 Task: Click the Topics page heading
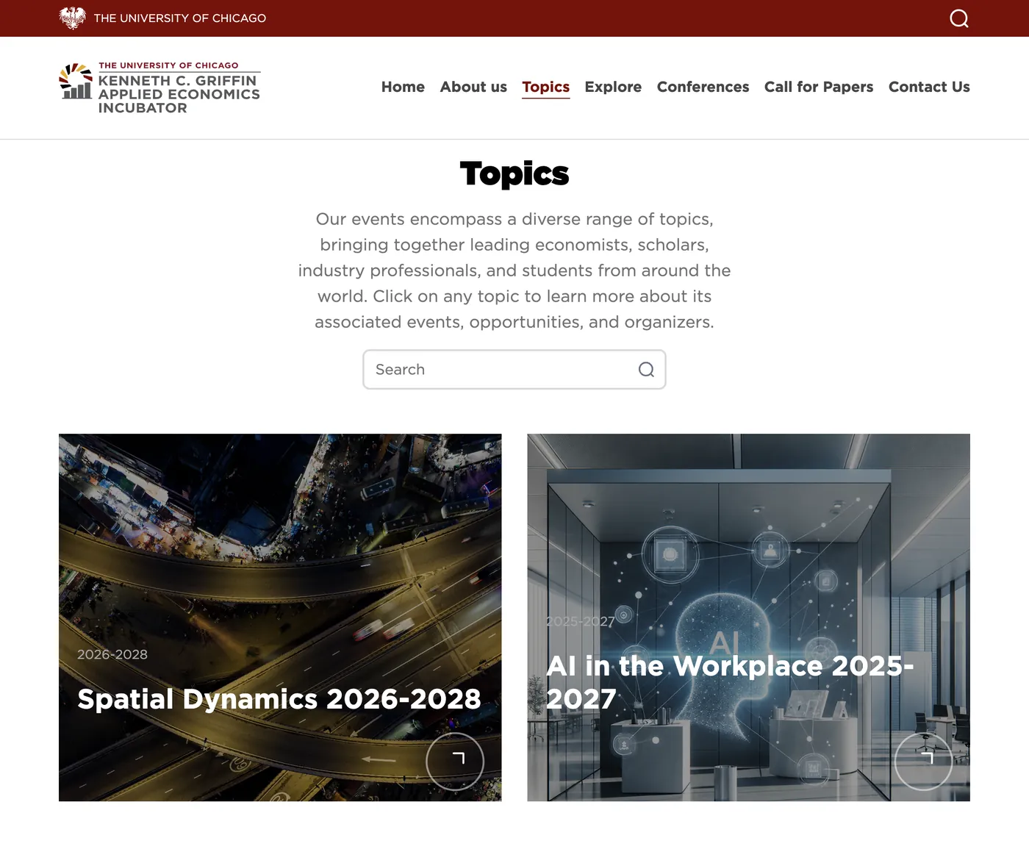(x=514, y=174)
